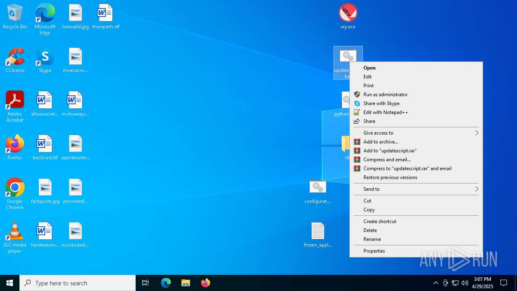Show hidden system tray icons
The image size is (517, 291).
(435, 283)
